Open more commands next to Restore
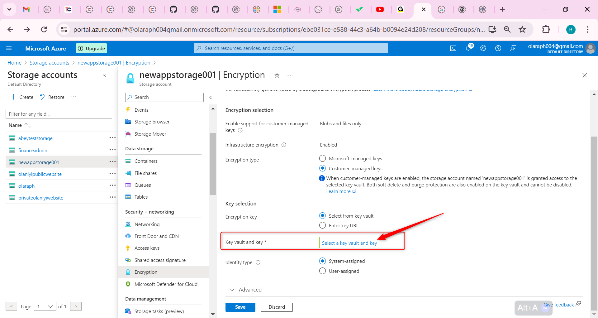The image size is (598, 318). pyautogui.click(x=74, y=97)
